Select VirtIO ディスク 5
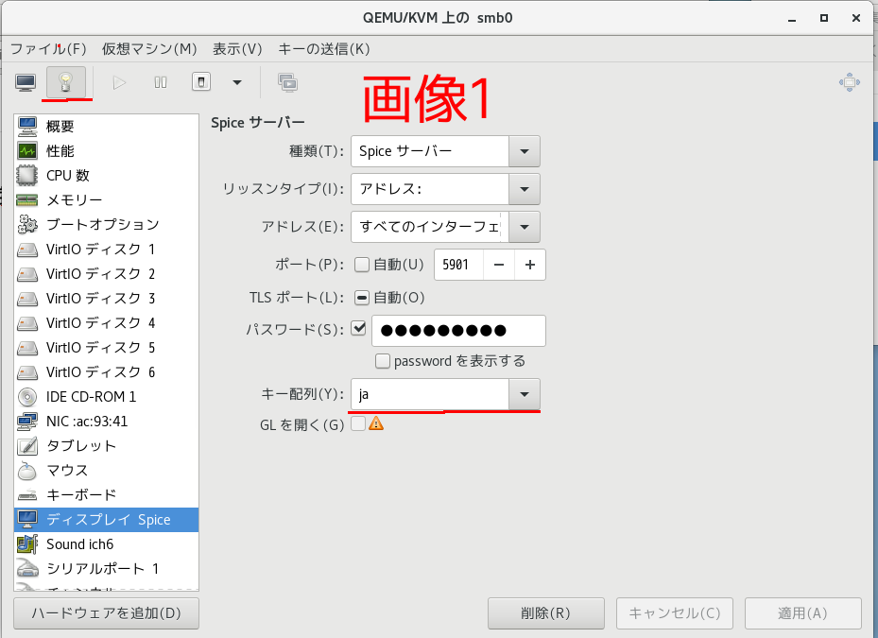 point(107,348)
